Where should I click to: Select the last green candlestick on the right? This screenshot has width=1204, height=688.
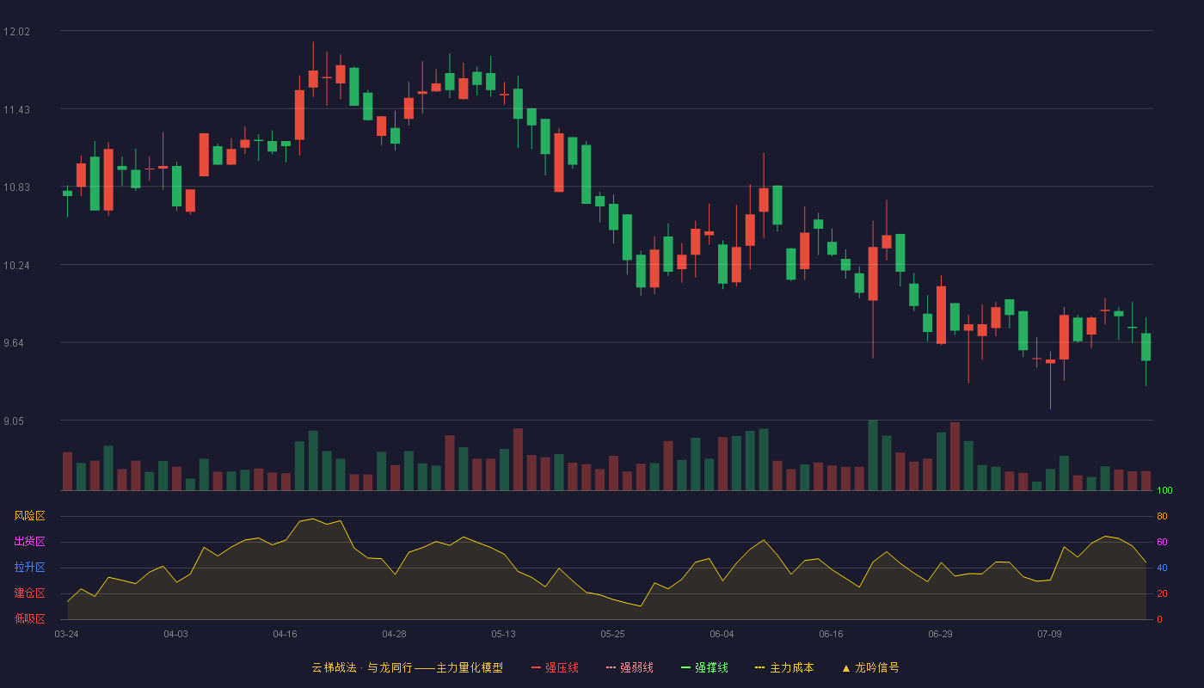click(x=1146, y=347)
